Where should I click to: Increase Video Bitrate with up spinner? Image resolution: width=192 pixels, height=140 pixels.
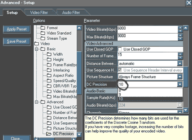click(180, 28)
